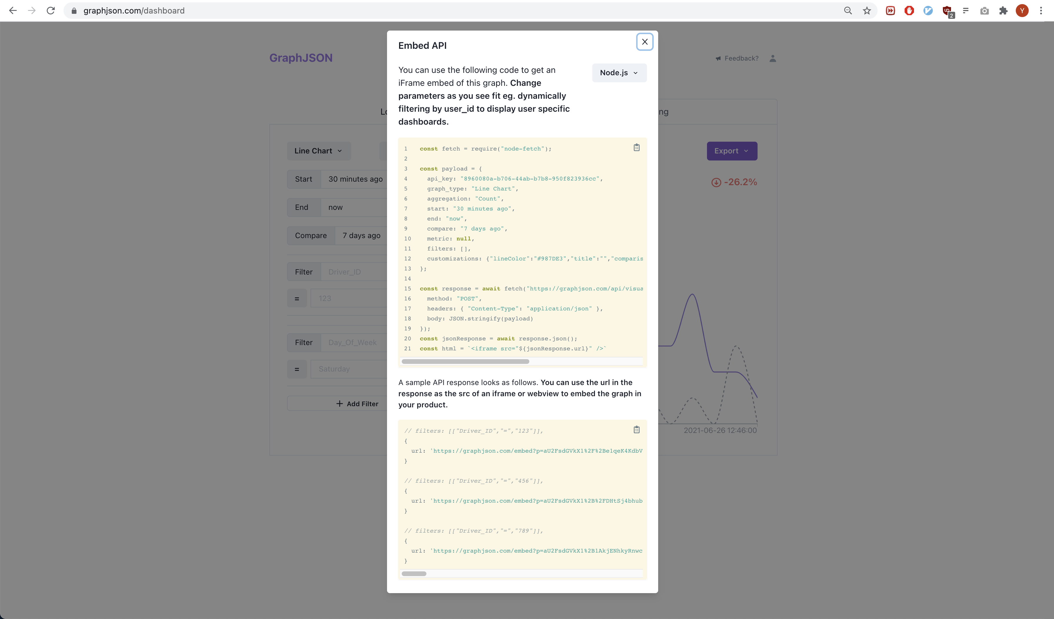This screenshot has width=1054, height=619.
Task: Click the End time field 'now'
Action: coord(354,207)
